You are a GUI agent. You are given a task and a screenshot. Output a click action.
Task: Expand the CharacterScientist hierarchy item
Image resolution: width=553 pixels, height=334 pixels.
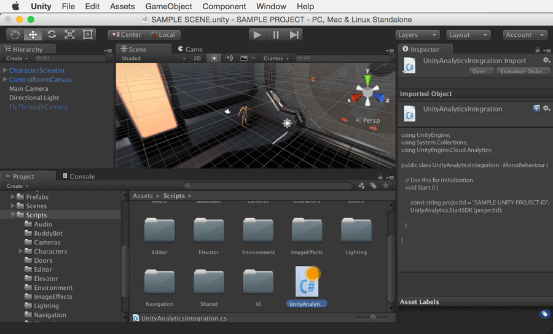[5, 71]
